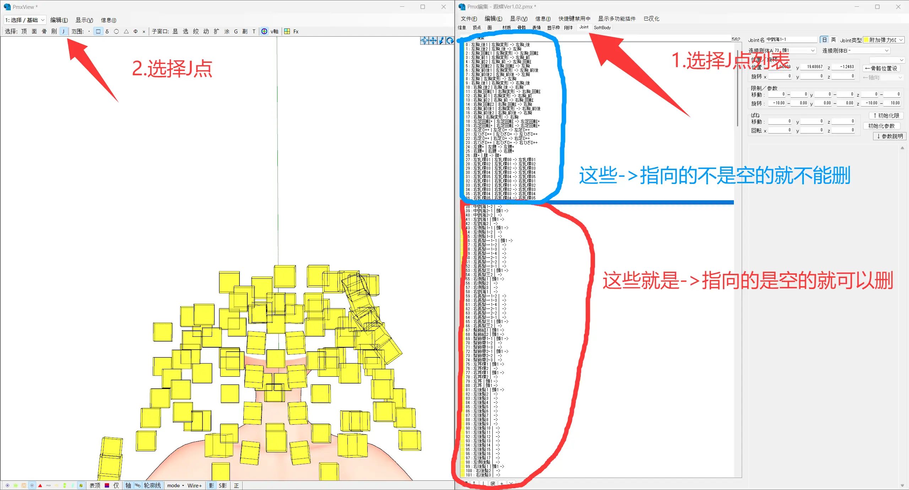909x490 pixels.
Task: Open the four-color grid window icon
Action: coord(287,31)
